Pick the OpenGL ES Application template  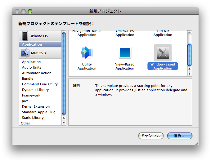click(x=125, y=33)
